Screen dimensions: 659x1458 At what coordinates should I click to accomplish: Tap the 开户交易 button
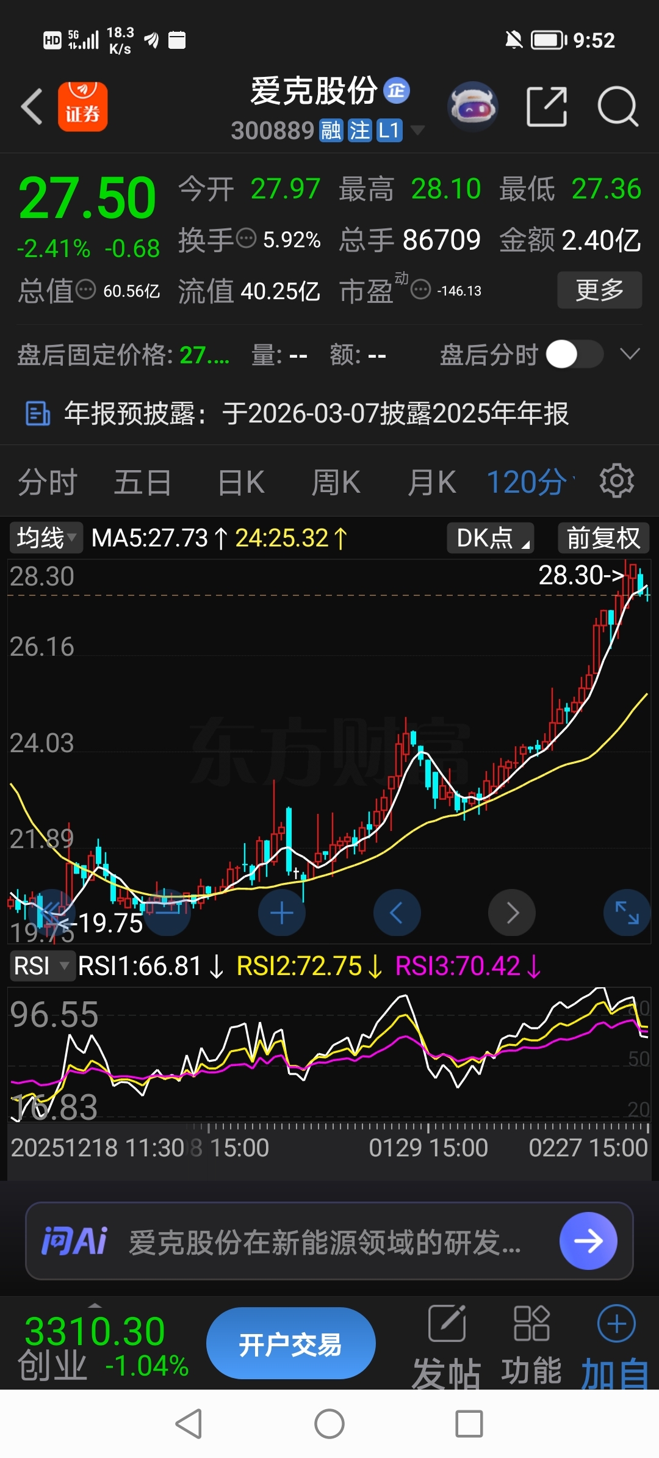(290, 1343)
